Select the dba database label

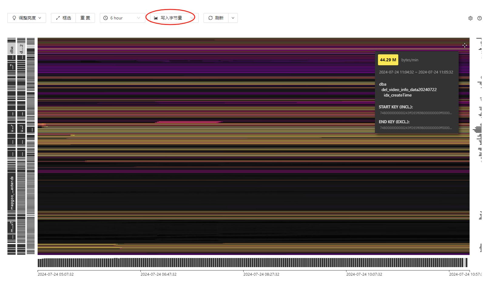pos(12,49)
